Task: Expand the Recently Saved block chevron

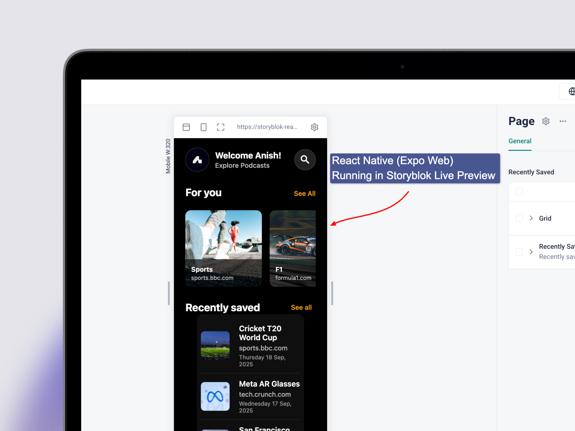Action: pos(531,252)
